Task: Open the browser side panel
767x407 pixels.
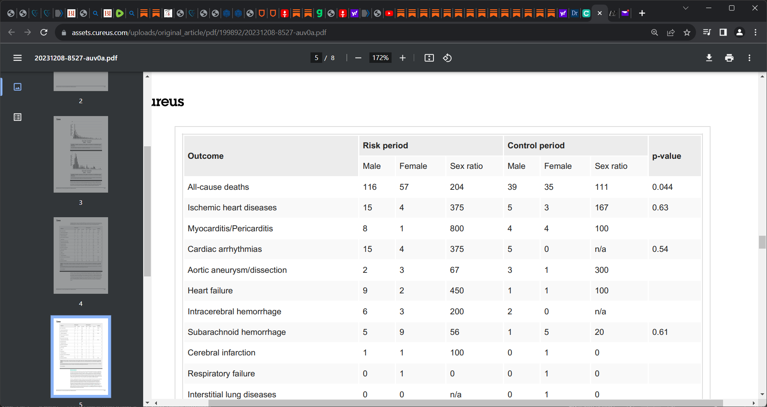Action: [723, 32]
